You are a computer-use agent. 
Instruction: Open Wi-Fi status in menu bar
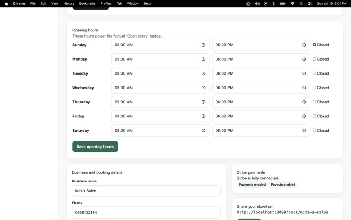point(292,3)
